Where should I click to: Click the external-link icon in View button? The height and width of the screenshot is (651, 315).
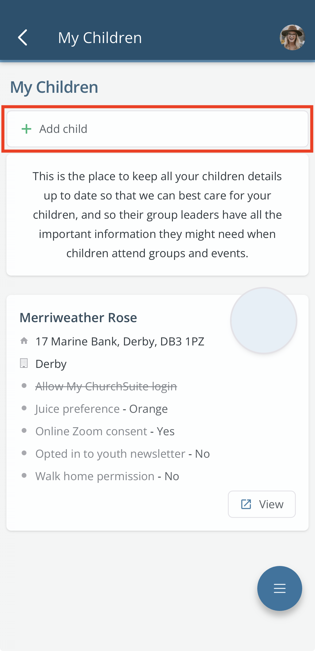tap(246, 504)
